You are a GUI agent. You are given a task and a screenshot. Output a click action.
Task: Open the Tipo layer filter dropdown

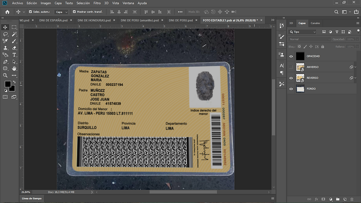(x=302, y=32)
